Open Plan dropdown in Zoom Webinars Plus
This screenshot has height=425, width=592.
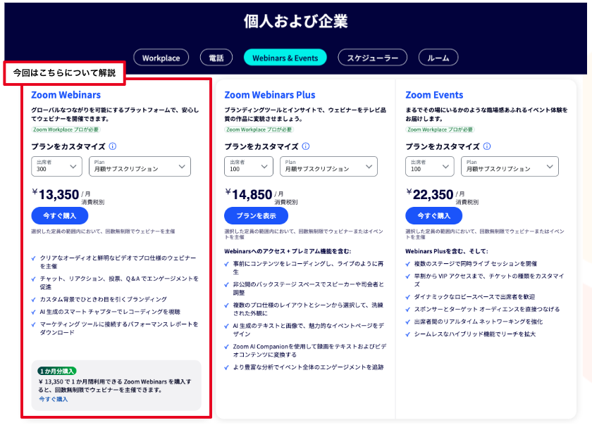coord(330,166)
